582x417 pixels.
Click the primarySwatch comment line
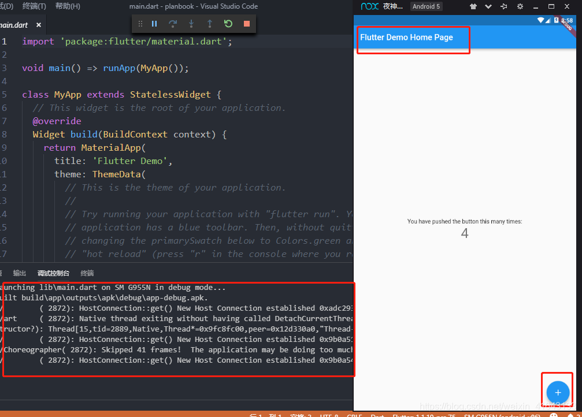pyautogui.click(x=209, y=241)
